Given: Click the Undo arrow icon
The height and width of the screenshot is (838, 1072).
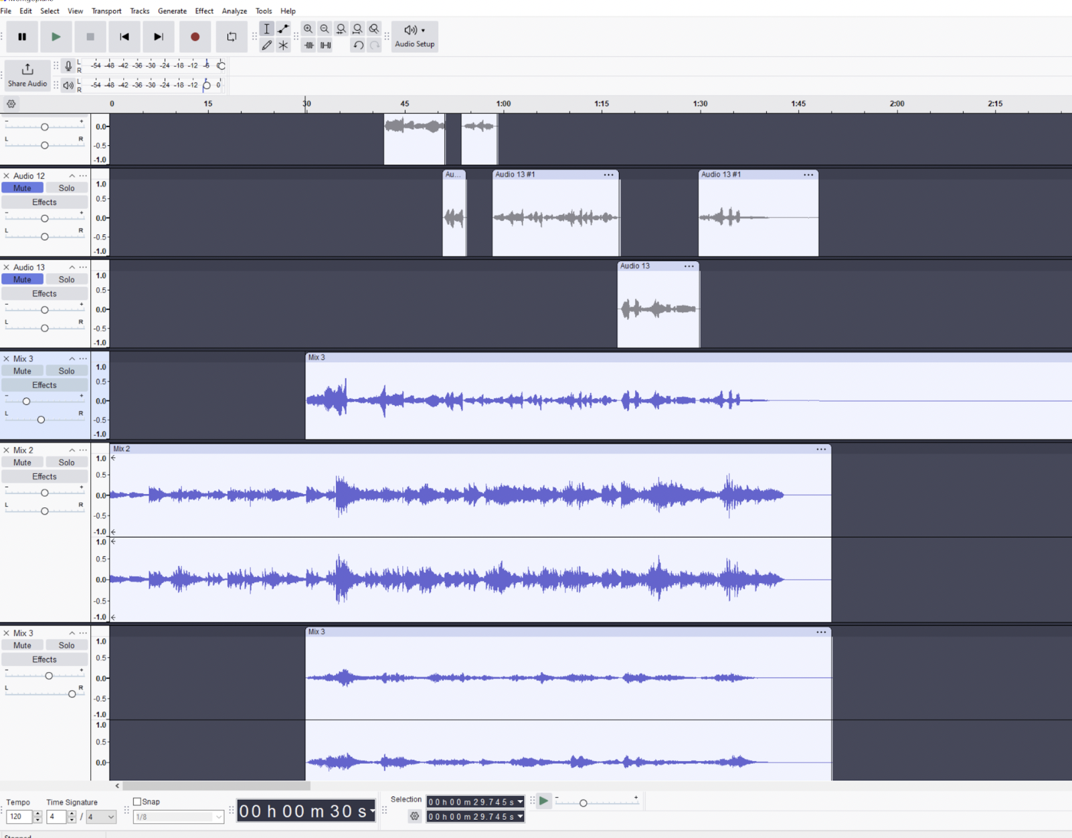Looking at the screenshot, I should pyautogui.click(x=358, y=46).
